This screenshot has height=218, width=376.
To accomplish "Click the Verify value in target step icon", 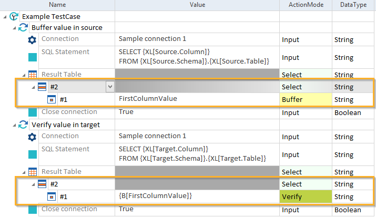I will [x=24, y=124].
